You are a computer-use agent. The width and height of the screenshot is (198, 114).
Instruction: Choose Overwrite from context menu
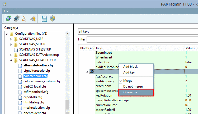click(x=136, y=92)
